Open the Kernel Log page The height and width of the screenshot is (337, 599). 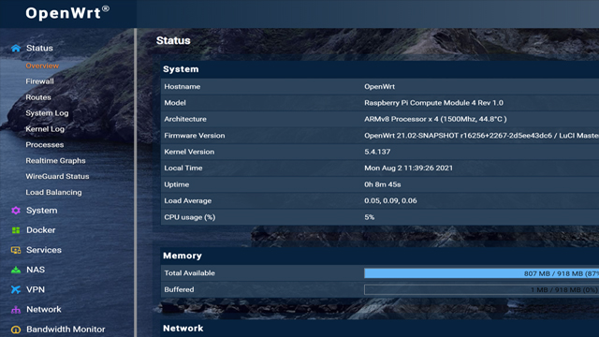tap(45, 129)
